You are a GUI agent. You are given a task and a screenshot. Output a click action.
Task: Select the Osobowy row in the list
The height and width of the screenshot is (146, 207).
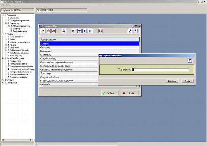[x=89, y=48]
